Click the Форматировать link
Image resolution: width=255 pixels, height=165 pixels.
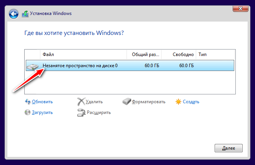click(148, 102)
